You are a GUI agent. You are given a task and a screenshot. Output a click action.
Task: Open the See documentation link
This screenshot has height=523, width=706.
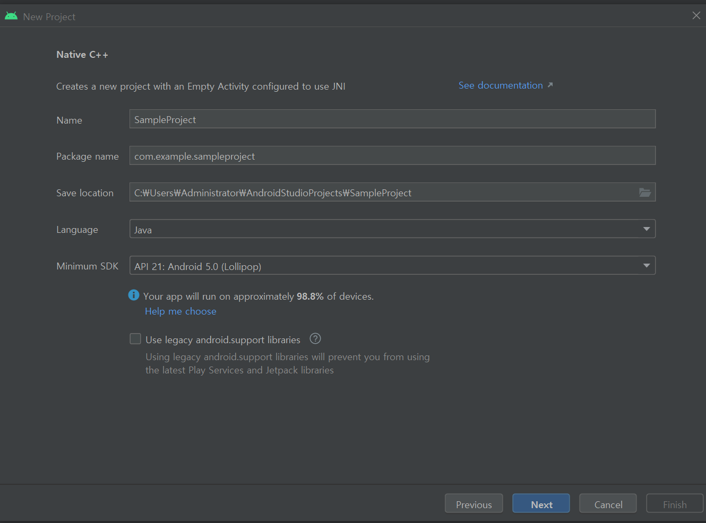[501, 85]
